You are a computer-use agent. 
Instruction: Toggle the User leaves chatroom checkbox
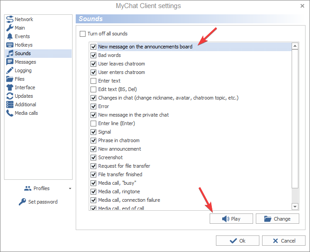(x=93, y=64)
